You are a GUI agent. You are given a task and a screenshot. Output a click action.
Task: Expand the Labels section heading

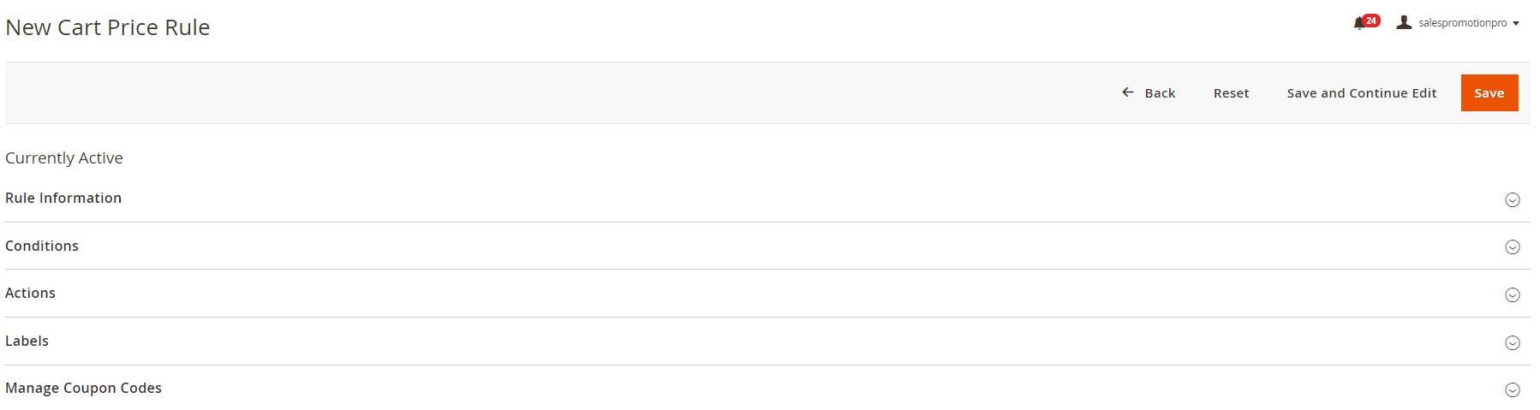tap(27, 341)
